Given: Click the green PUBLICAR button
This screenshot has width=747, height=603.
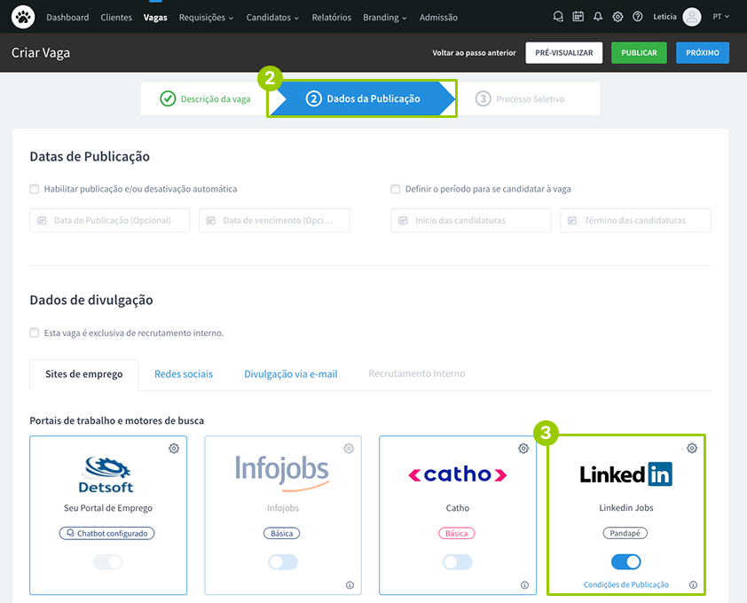Looking at the screenshot, I should tap(639, 53).
